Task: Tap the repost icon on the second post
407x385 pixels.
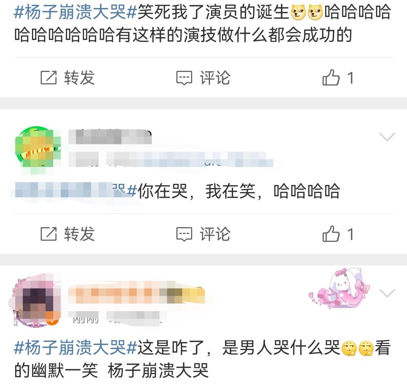Action: [x=49, y=234]
